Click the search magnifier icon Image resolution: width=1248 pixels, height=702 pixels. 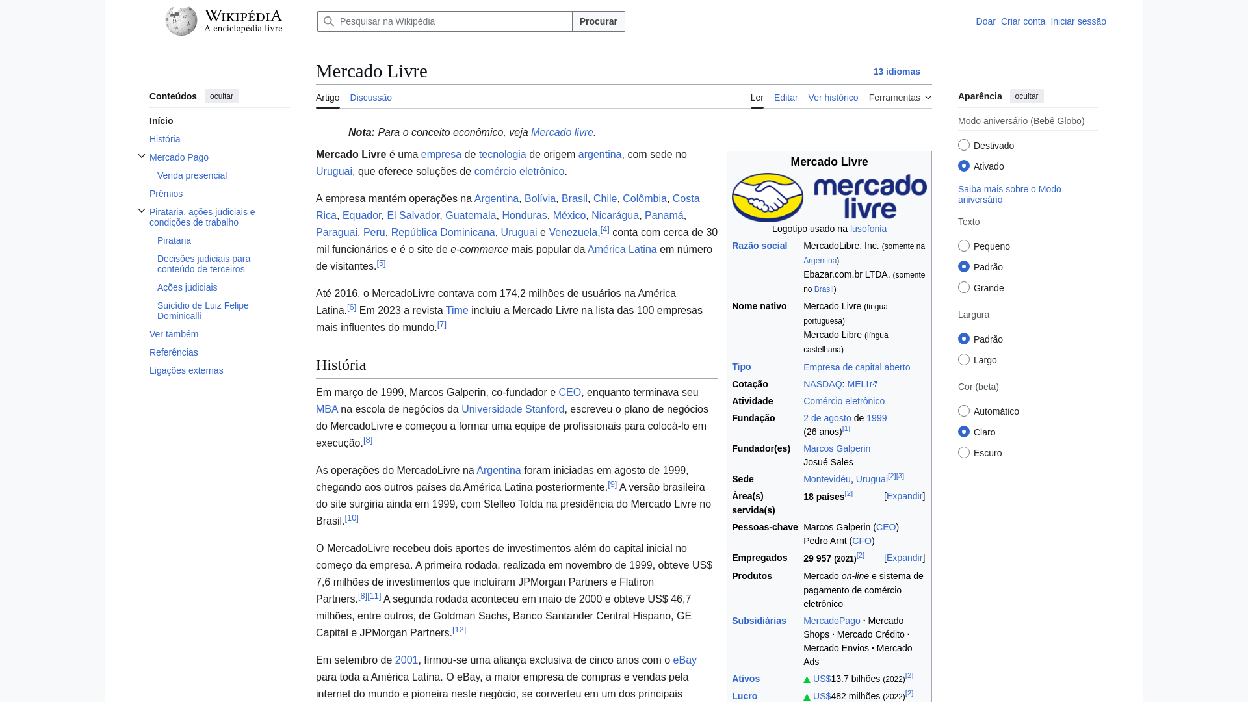(x=329, y=21)
